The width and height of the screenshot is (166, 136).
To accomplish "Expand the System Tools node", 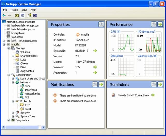I will (x=13, y=117).
